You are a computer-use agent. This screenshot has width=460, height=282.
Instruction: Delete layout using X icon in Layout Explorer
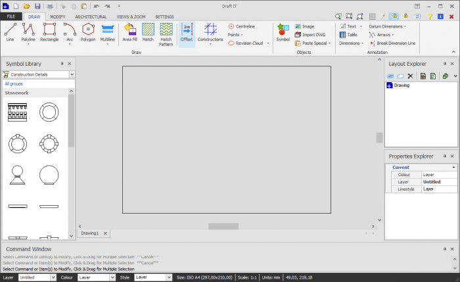click(x=411, y=76)
